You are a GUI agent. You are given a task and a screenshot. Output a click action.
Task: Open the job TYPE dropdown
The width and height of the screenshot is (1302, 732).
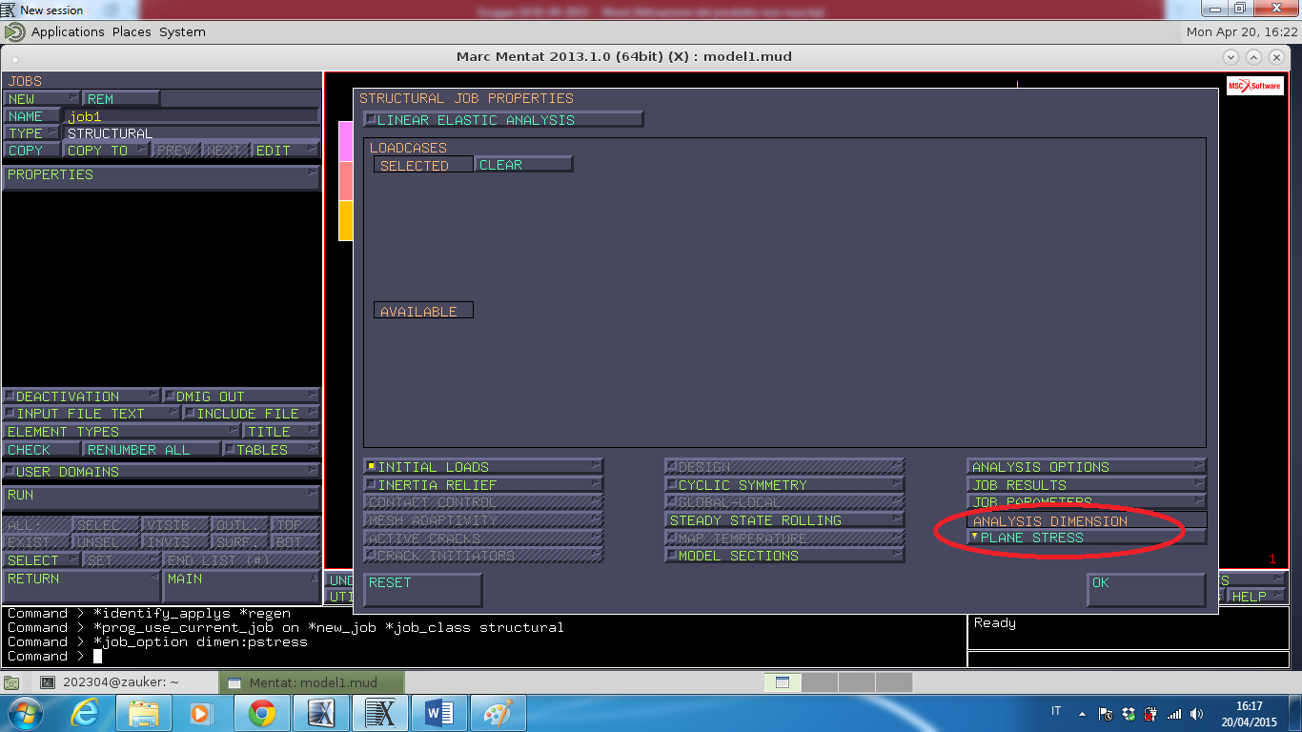tap(31, 133)
